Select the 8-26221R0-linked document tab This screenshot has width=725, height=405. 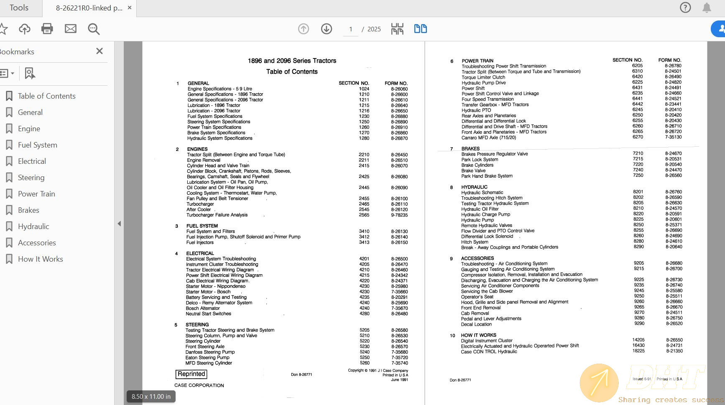point(88,7)
